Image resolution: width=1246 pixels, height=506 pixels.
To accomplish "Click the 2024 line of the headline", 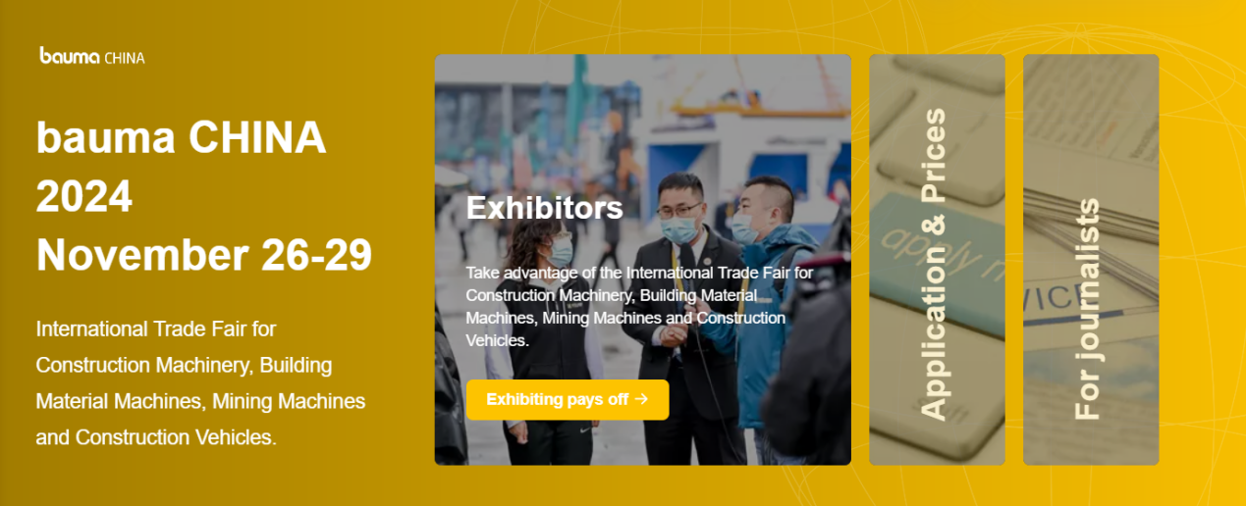I will coord(84,197).
